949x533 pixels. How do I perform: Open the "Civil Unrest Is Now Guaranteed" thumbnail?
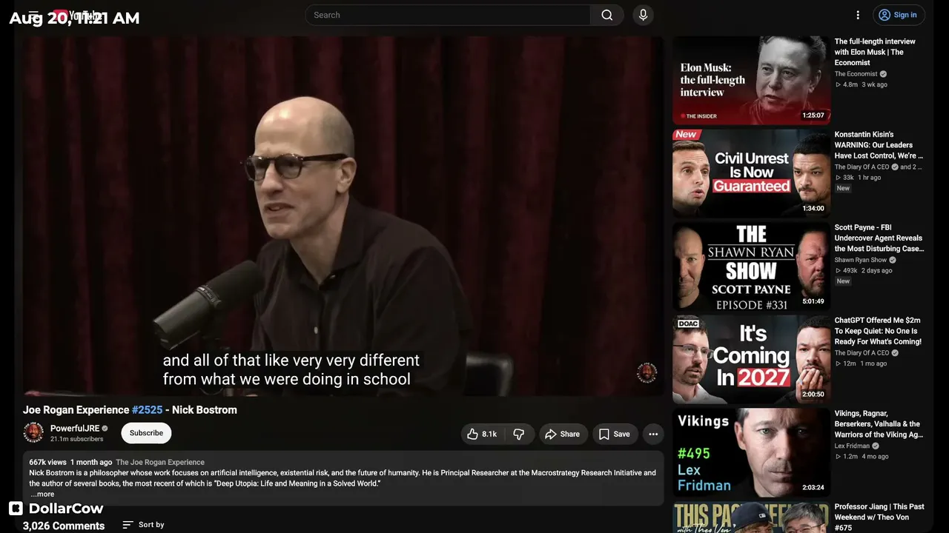pos(751,173)
